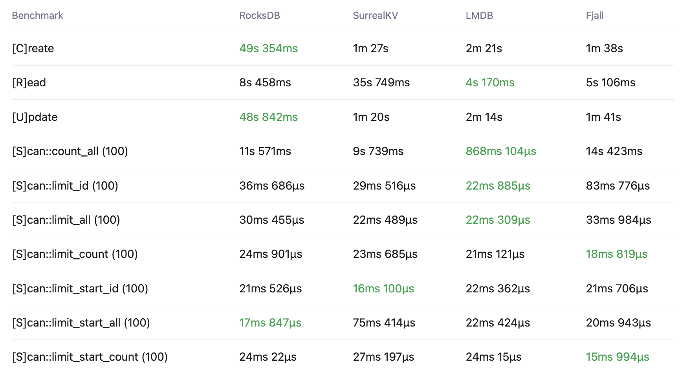Image resolution: width=689 pixels, height=376 pixels.
Task: Click the SurrealKV column header
Action: [x=375, y=15]
